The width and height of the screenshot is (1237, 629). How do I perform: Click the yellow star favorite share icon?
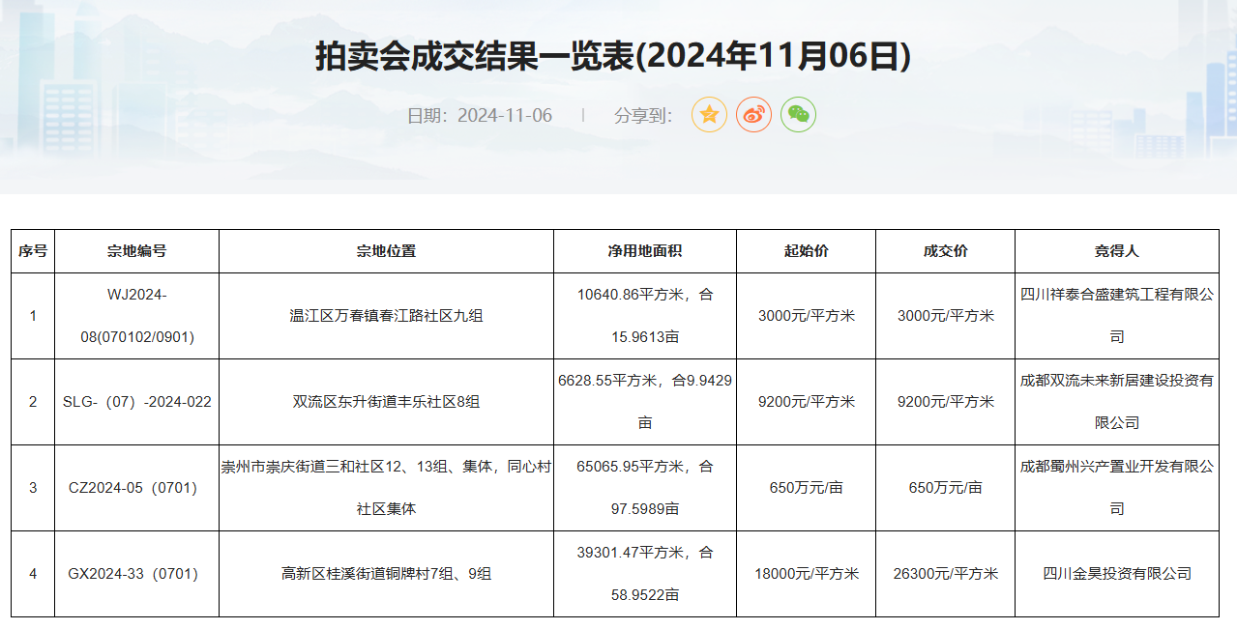pos(709,115)
